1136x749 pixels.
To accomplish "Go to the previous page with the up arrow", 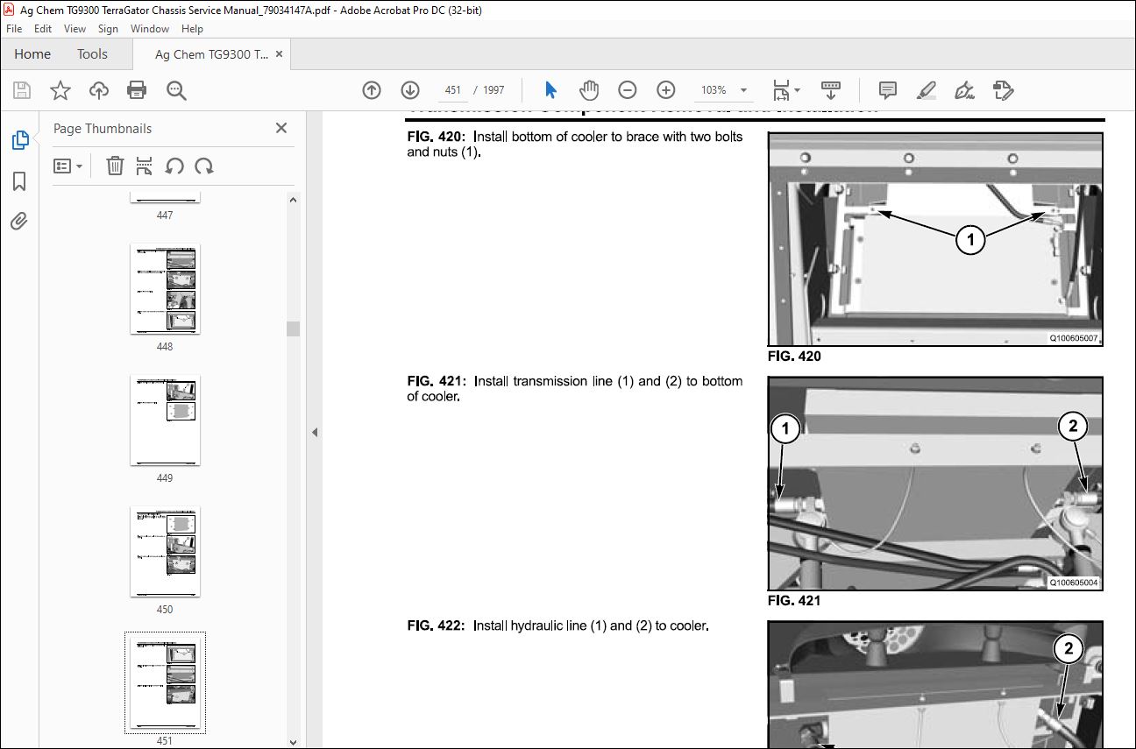I will (372, 90).
